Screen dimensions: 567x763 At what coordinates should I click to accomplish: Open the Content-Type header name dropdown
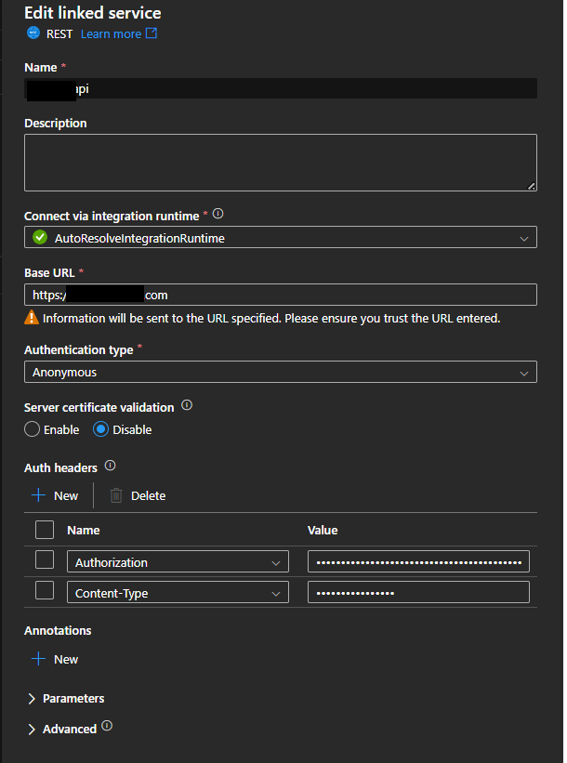coord(276,591)
